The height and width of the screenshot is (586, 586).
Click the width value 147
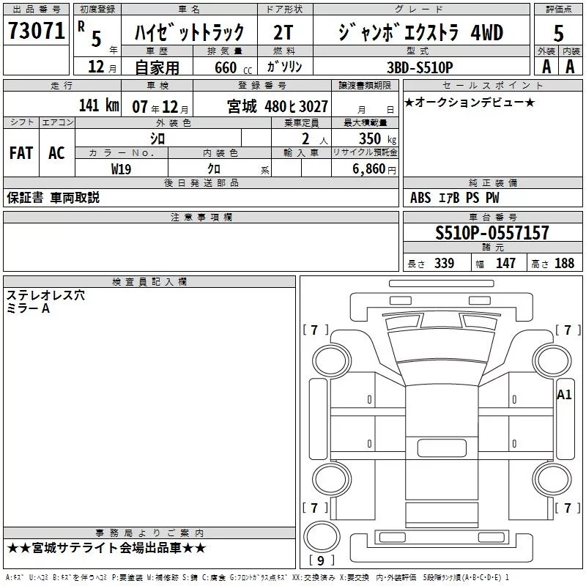(x=505, y=263)
